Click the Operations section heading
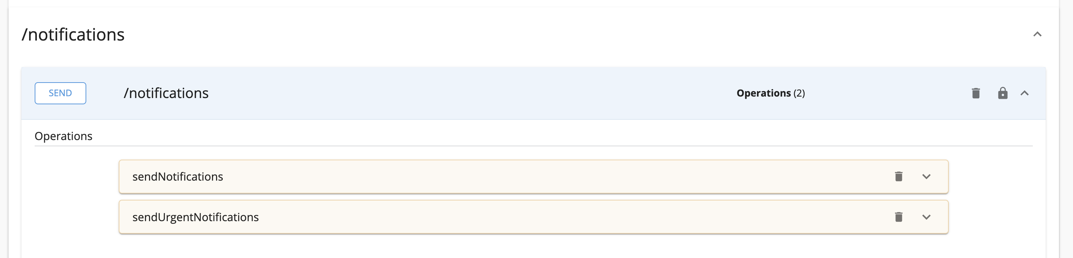 point(63,136)
